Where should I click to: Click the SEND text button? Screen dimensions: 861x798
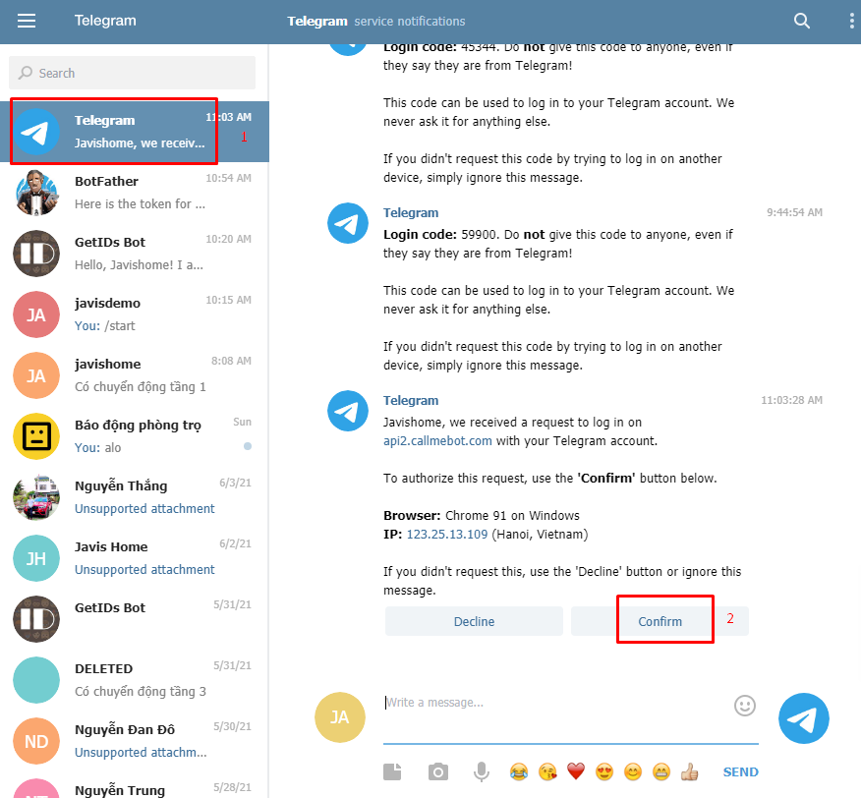(740, 771)
